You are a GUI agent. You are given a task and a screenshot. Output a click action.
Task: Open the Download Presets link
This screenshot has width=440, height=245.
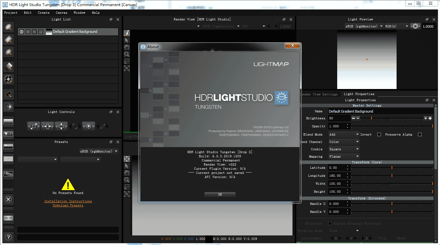[x=68, y=205]
